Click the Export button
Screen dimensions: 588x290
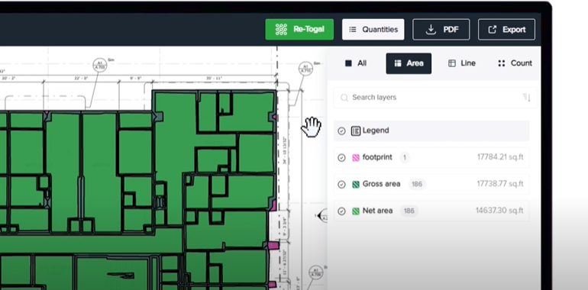click(x=506, y=29)
